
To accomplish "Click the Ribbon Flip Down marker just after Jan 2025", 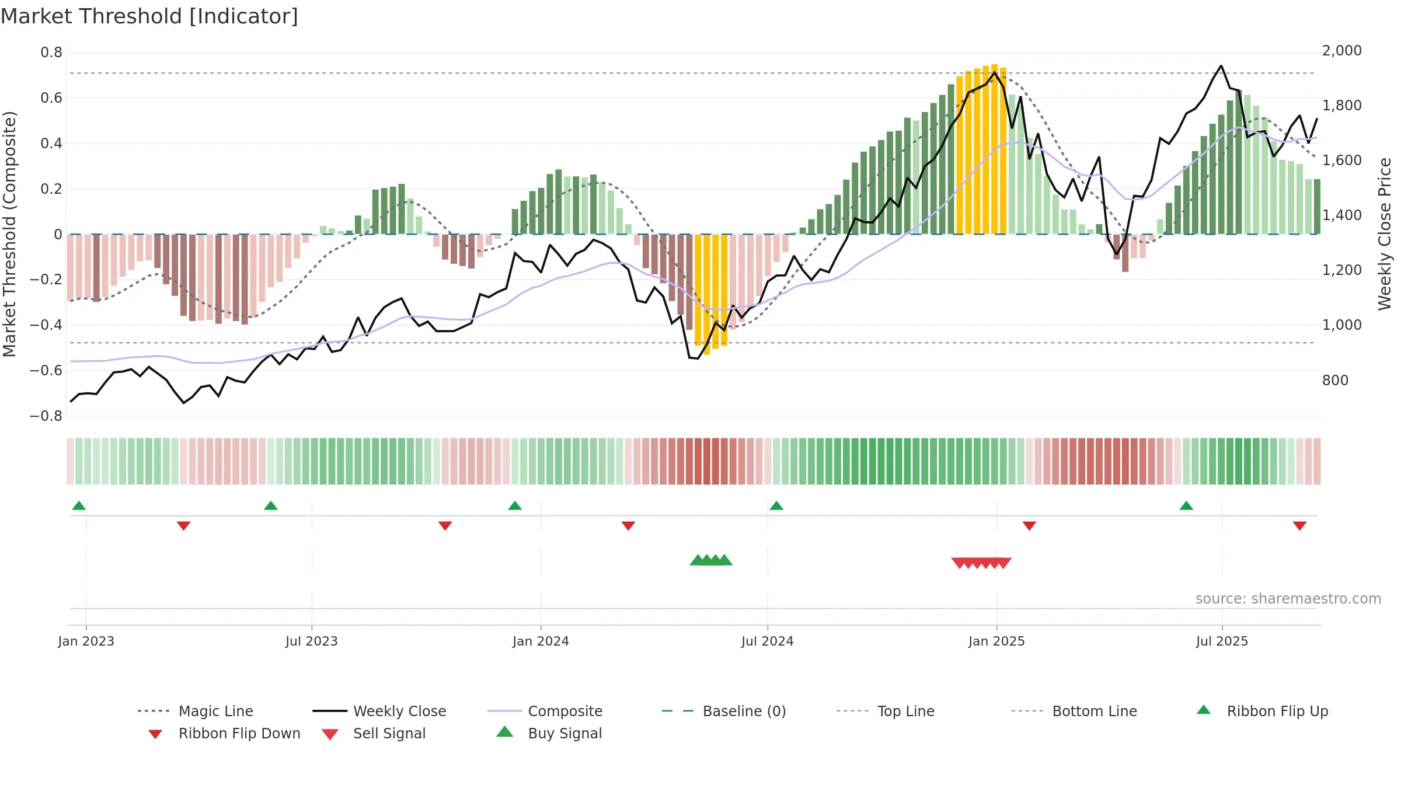I will [1029, 526].
